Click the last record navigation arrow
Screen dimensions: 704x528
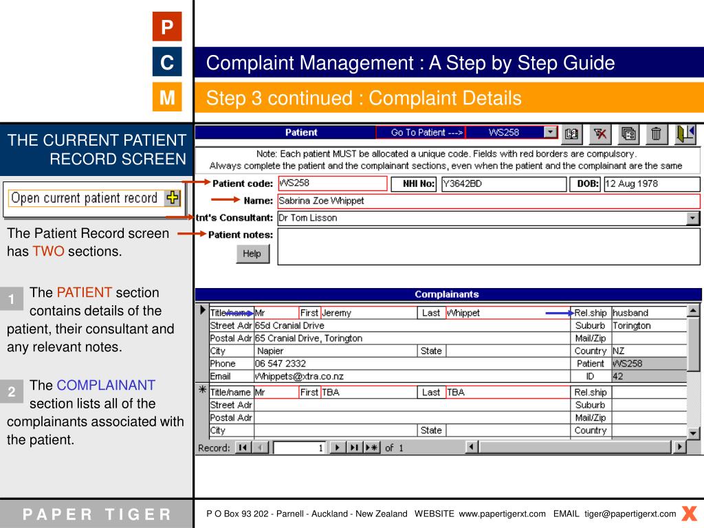pos(355,448)
